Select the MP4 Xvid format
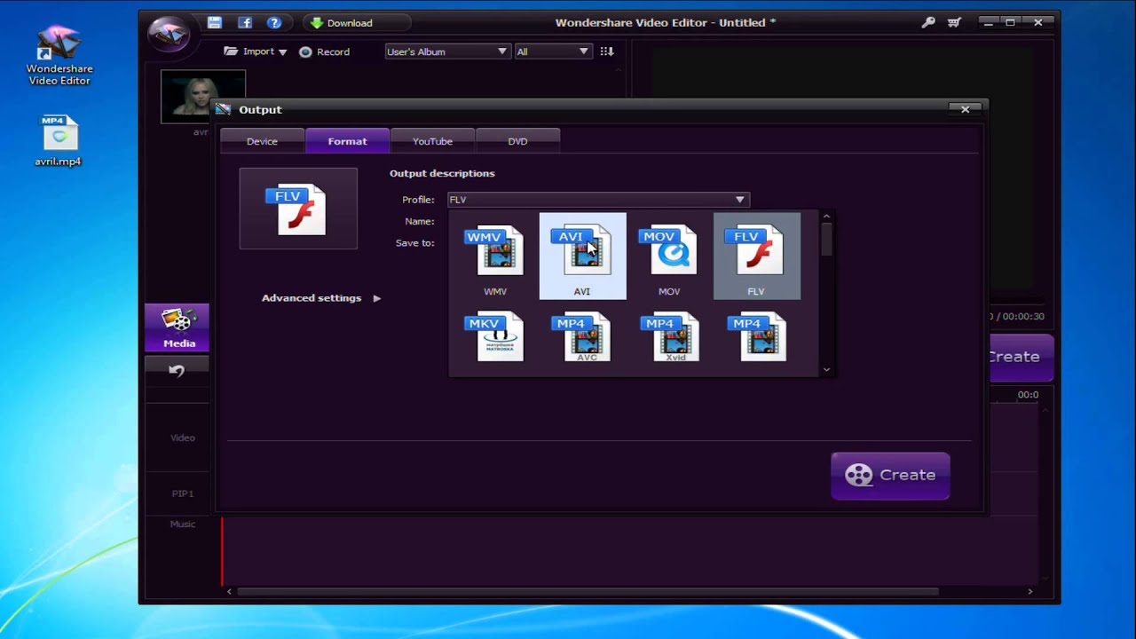Viewport: 1136px width, 639px height. tap(669, 336)
